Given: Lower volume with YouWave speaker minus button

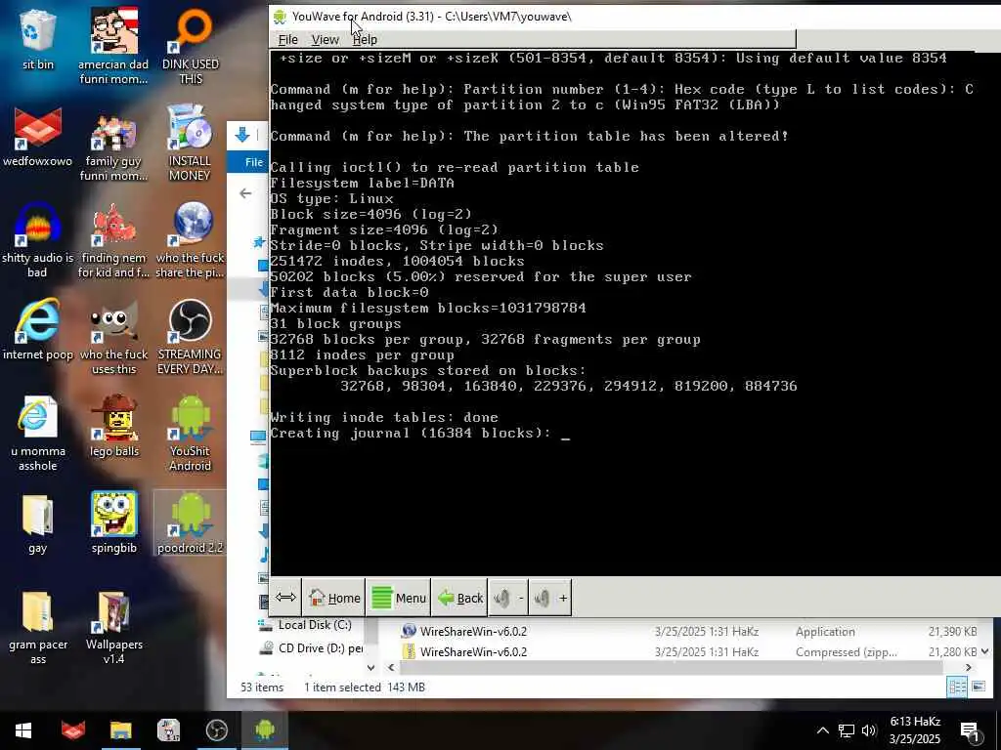Looking at the screenshot, I should (x=508, y=598).
